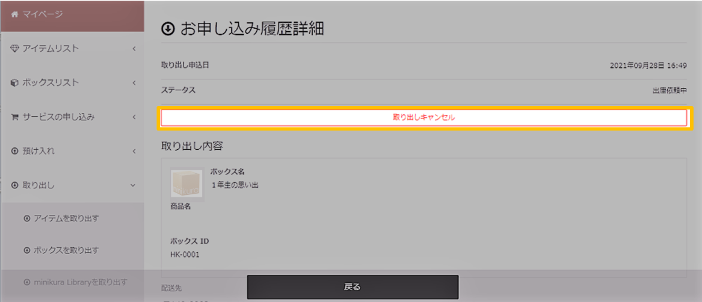Click the icon beside minikura Libraryを取り出す
Image resolution: width=702 pixels, height=302 pixels.
(x=27, y=282)
